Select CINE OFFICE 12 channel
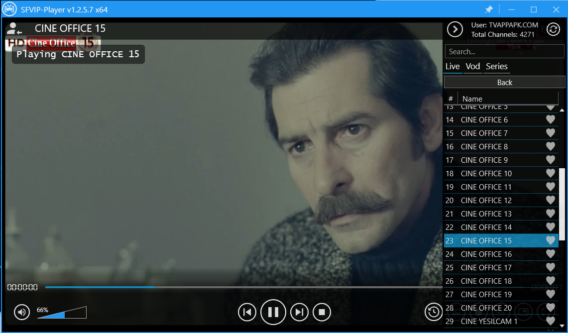This screenshot has height=333, width=568. click(486, 200)
